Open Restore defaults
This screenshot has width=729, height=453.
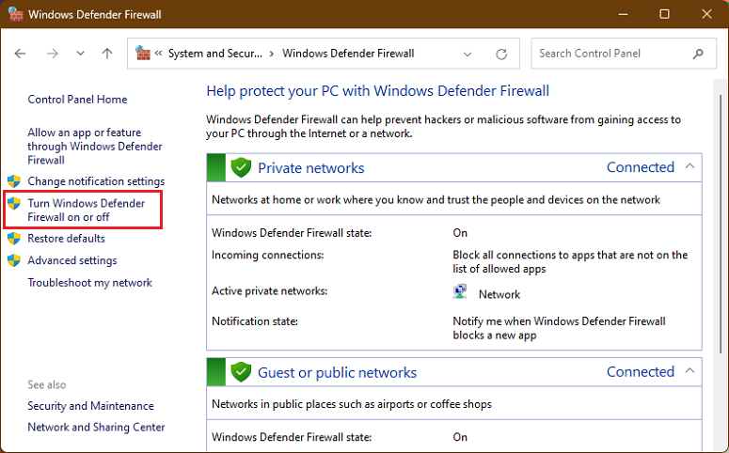tap(67, 239)
